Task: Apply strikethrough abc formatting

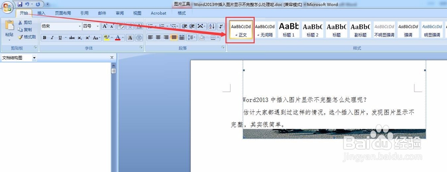Action: pyautogui.click(x=72, y=38)
